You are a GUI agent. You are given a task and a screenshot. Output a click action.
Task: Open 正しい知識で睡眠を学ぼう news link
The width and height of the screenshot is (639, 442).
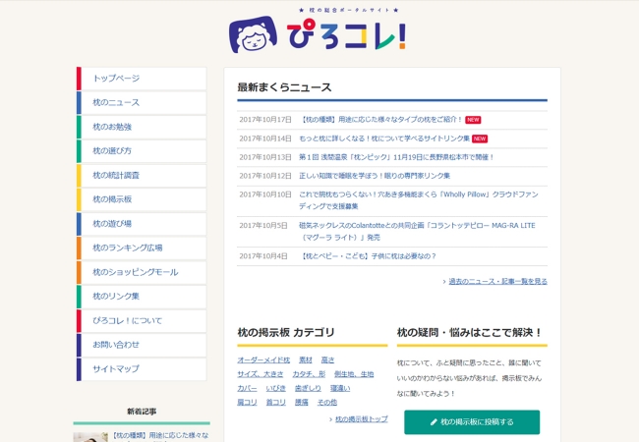point(375,176)
